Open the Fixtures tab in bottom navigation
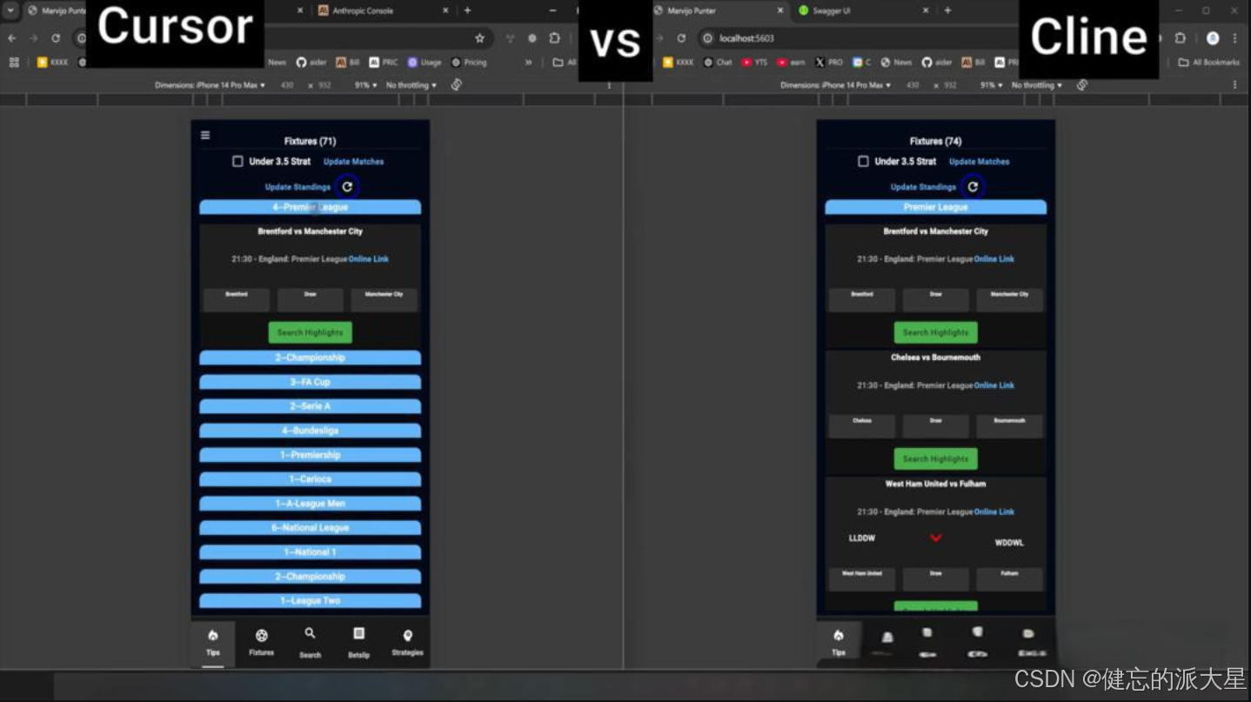This screenshot has width=1251, height=702. (261, 644)
